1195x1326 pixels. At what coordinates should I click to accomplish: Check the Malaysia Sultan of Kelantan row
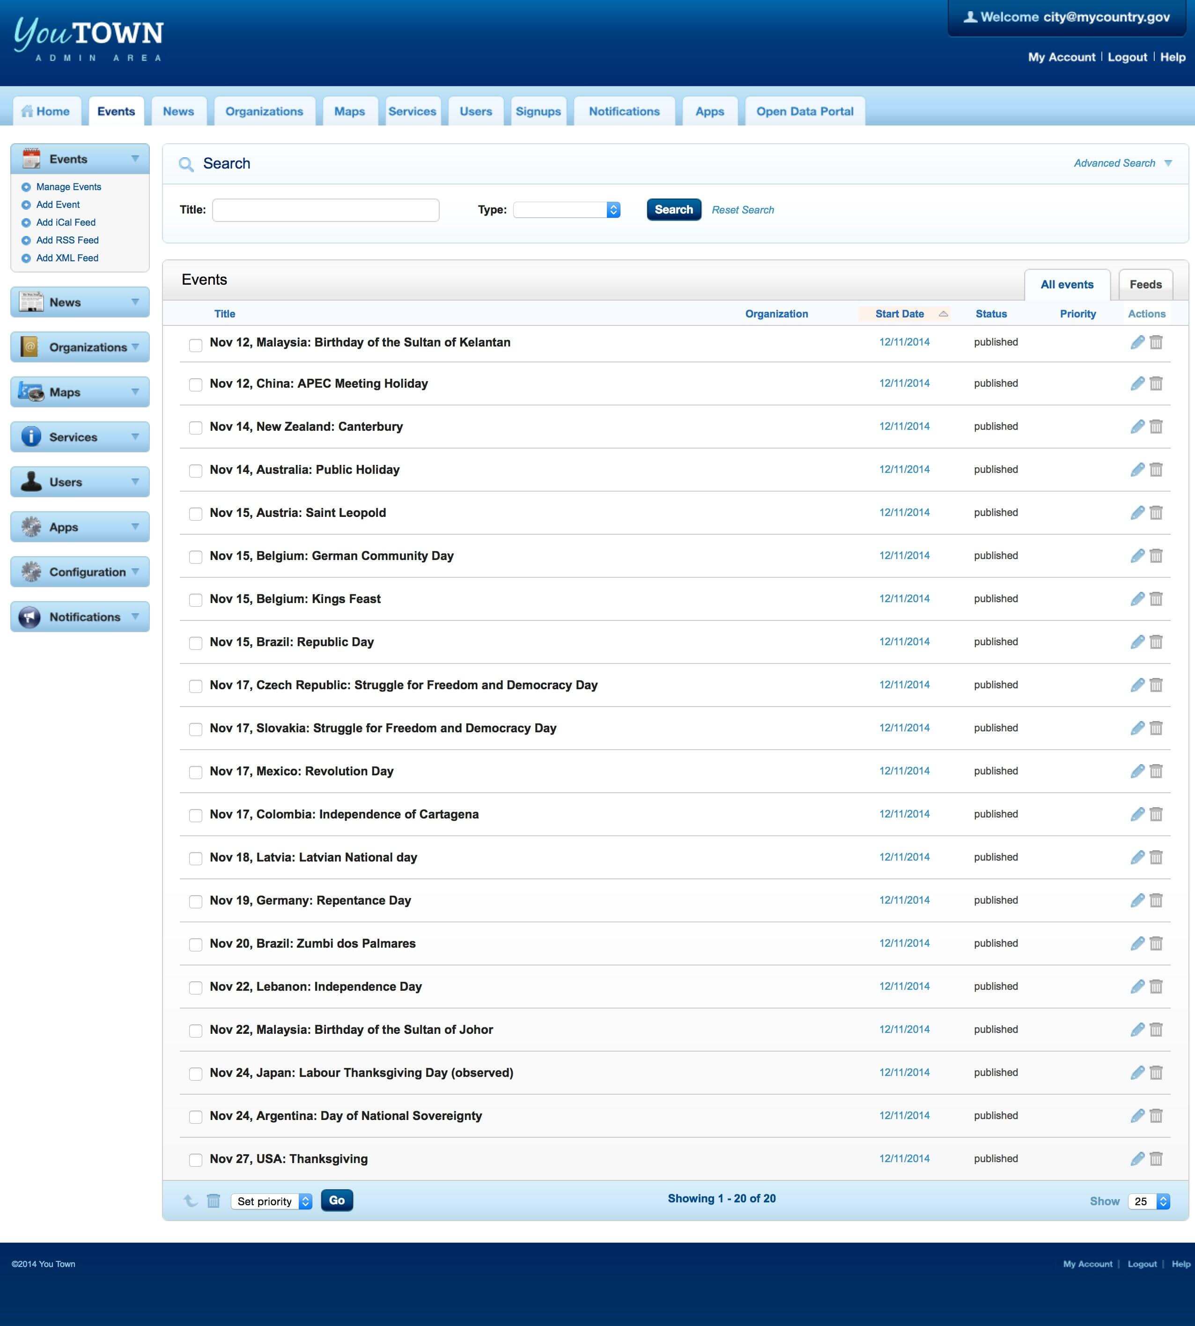[x=196, y=345]
